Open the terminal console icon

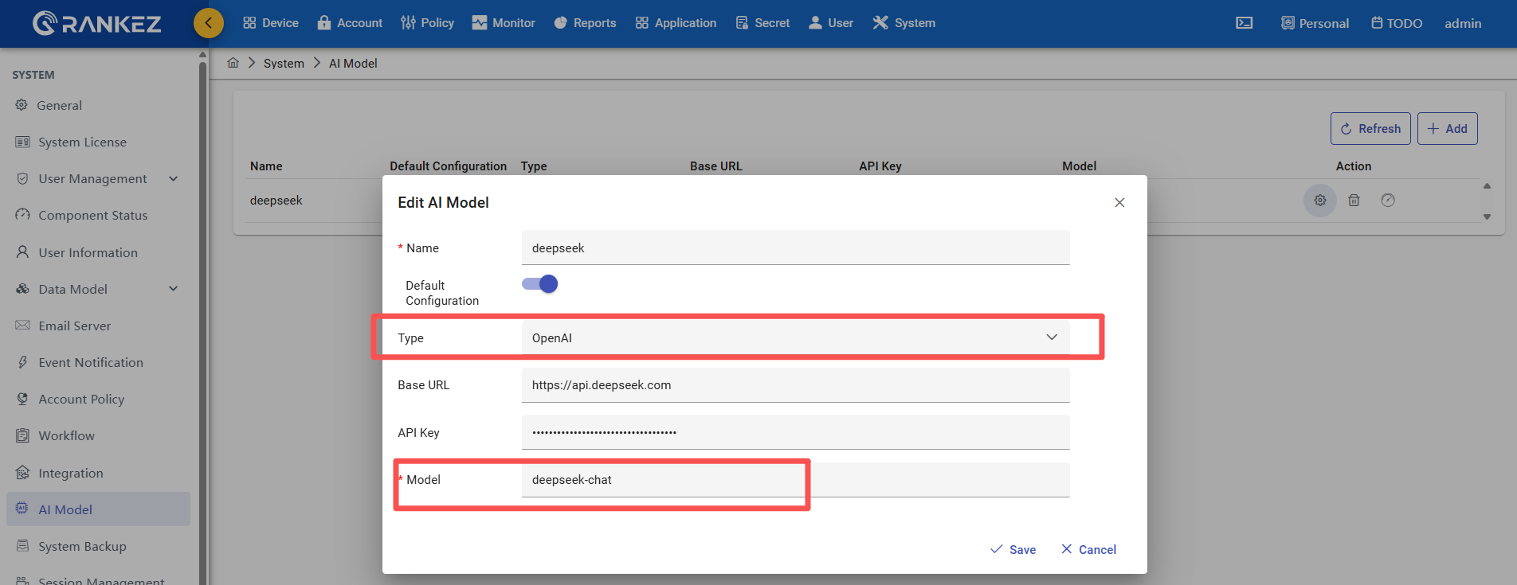1244,23
